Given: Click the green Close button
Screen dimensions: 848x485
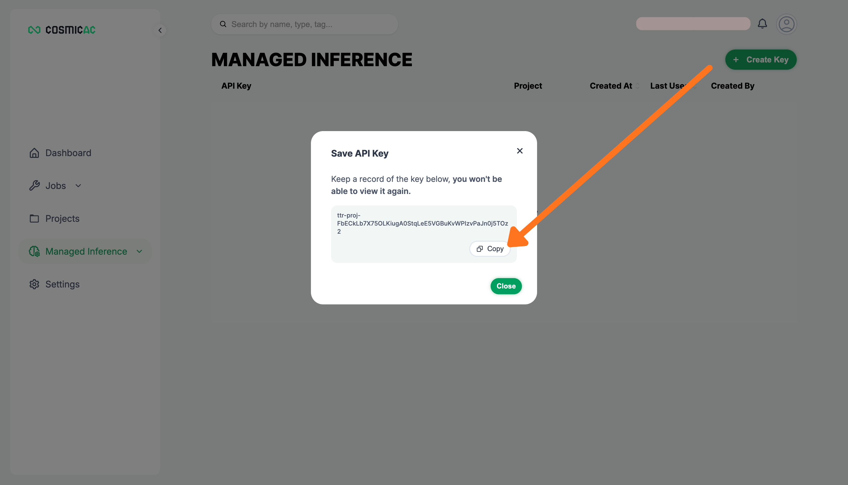Looking at the screenshot, I should point(506,286).
